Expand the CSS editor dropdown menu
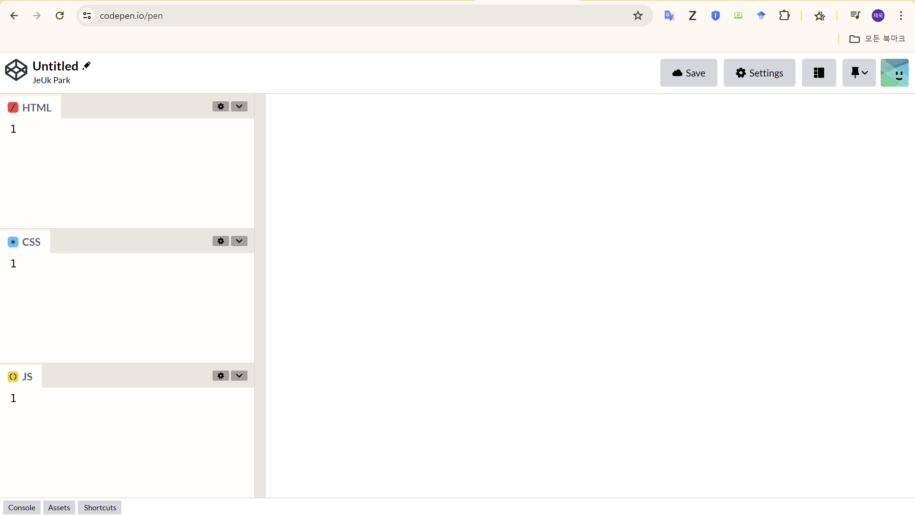Screen dimensions: 915x516 click(x=239, y=241)
